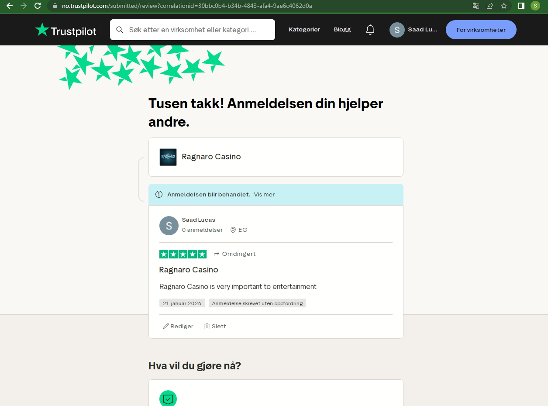This screenshot has height=406, width=548.
Task: Click Rediger to edit the review
Action: pyautogui.click(x=178, y=326)
